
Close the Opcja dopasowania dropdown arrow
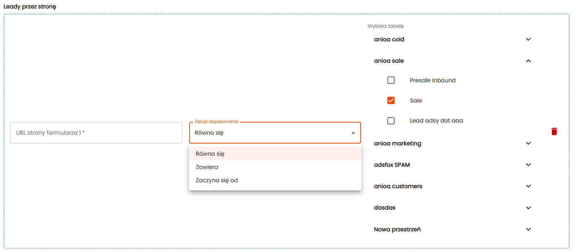[353, 133]
